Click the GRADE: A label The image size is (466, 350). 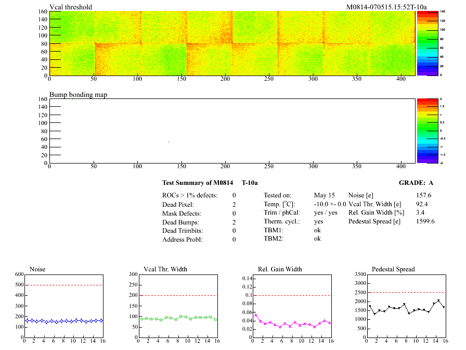pos(416,183)
